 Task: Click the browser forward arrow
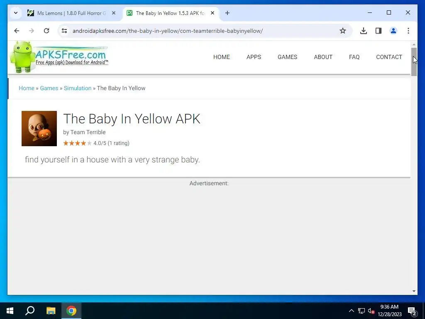(x=32, y=31)
